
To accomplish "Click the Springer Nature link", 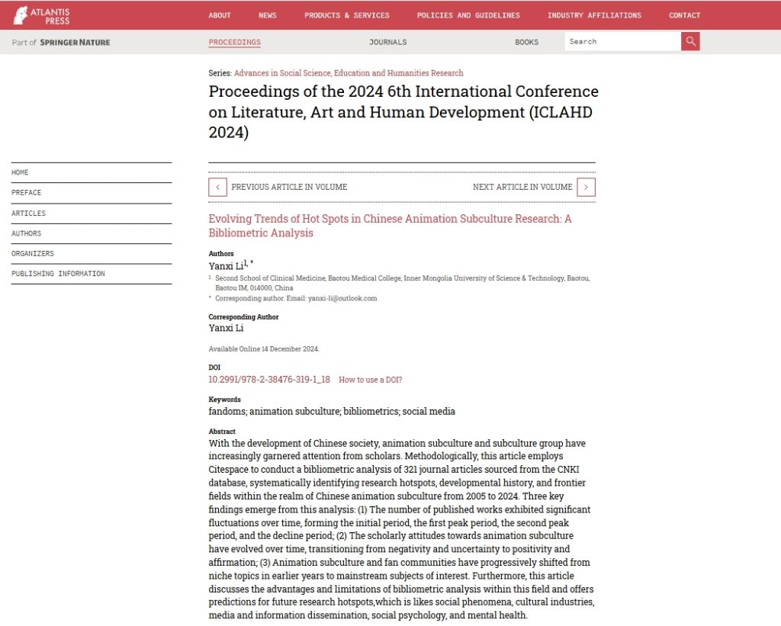I will point(75,43).
